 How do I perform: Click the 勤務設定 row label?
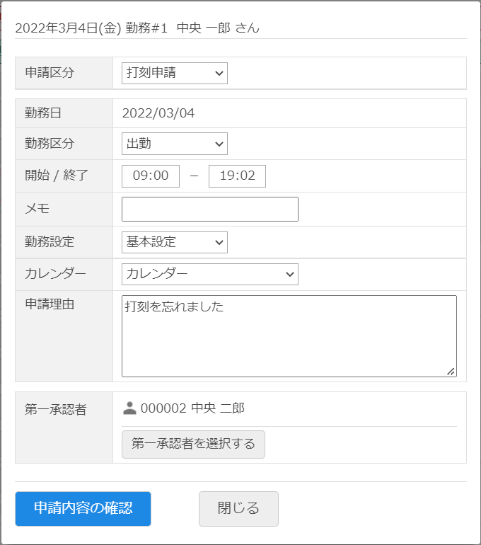50,241
